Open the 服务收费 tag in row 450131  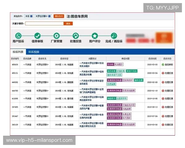click(x=111, y=71)
